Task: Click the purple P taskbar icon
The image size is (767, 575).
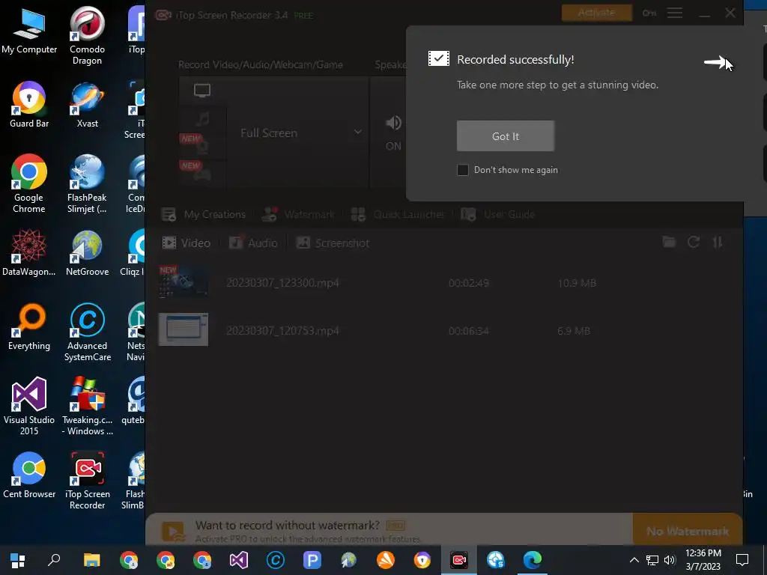Action: coord(312,560)
